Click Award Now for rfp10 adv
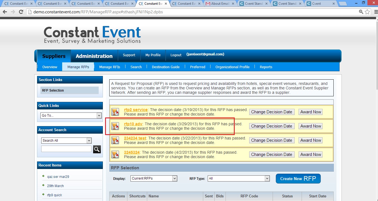The image size is (378, 201). (311, 126)
